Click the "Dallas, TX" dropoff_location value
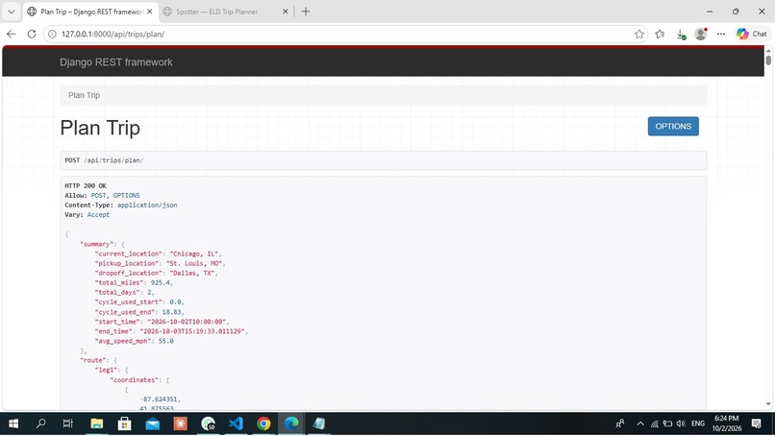The image size is (775, 436). pos(191,273)
